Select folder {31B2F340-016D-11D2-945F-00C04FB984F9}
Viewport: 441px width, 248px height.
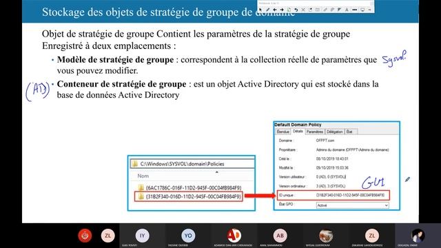pyautogui.click(x=189, y=196)
